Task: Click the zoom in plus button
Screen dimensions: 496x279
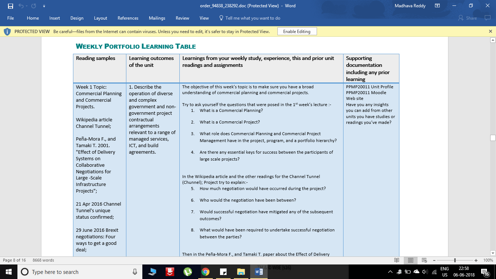Action: click(476, 260)
